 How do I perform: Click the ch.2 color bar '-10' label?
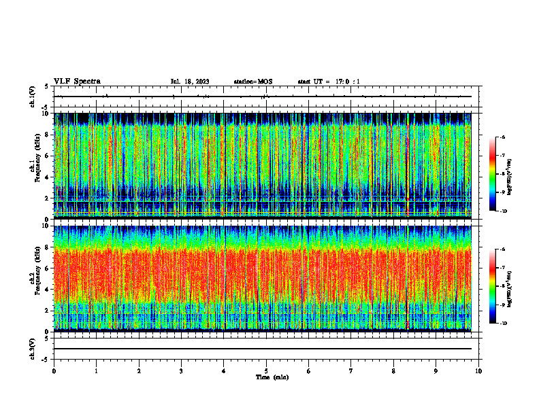[503, 323]
